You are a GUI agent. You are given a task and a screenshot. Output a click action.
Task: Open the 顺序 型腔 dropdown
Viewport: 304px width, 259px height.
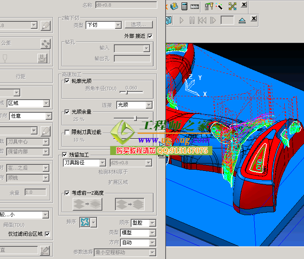point(152,223)
